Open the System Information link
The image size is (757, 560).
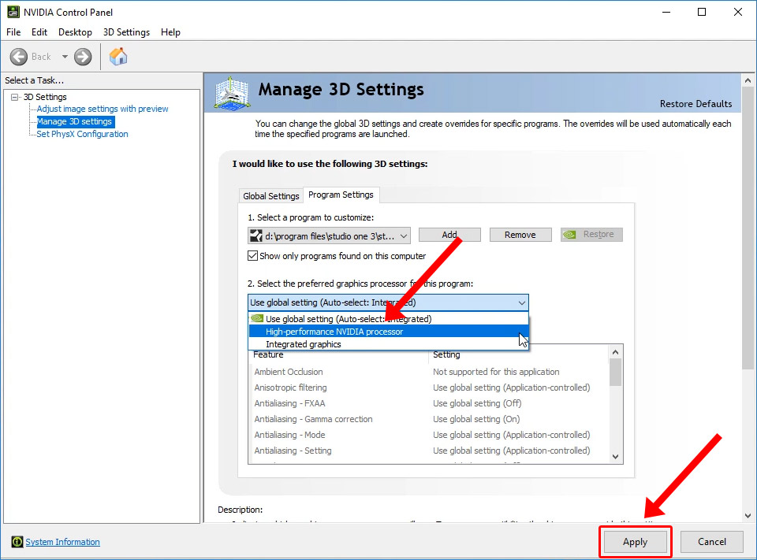pyautogui.click(x=63, y=542)
